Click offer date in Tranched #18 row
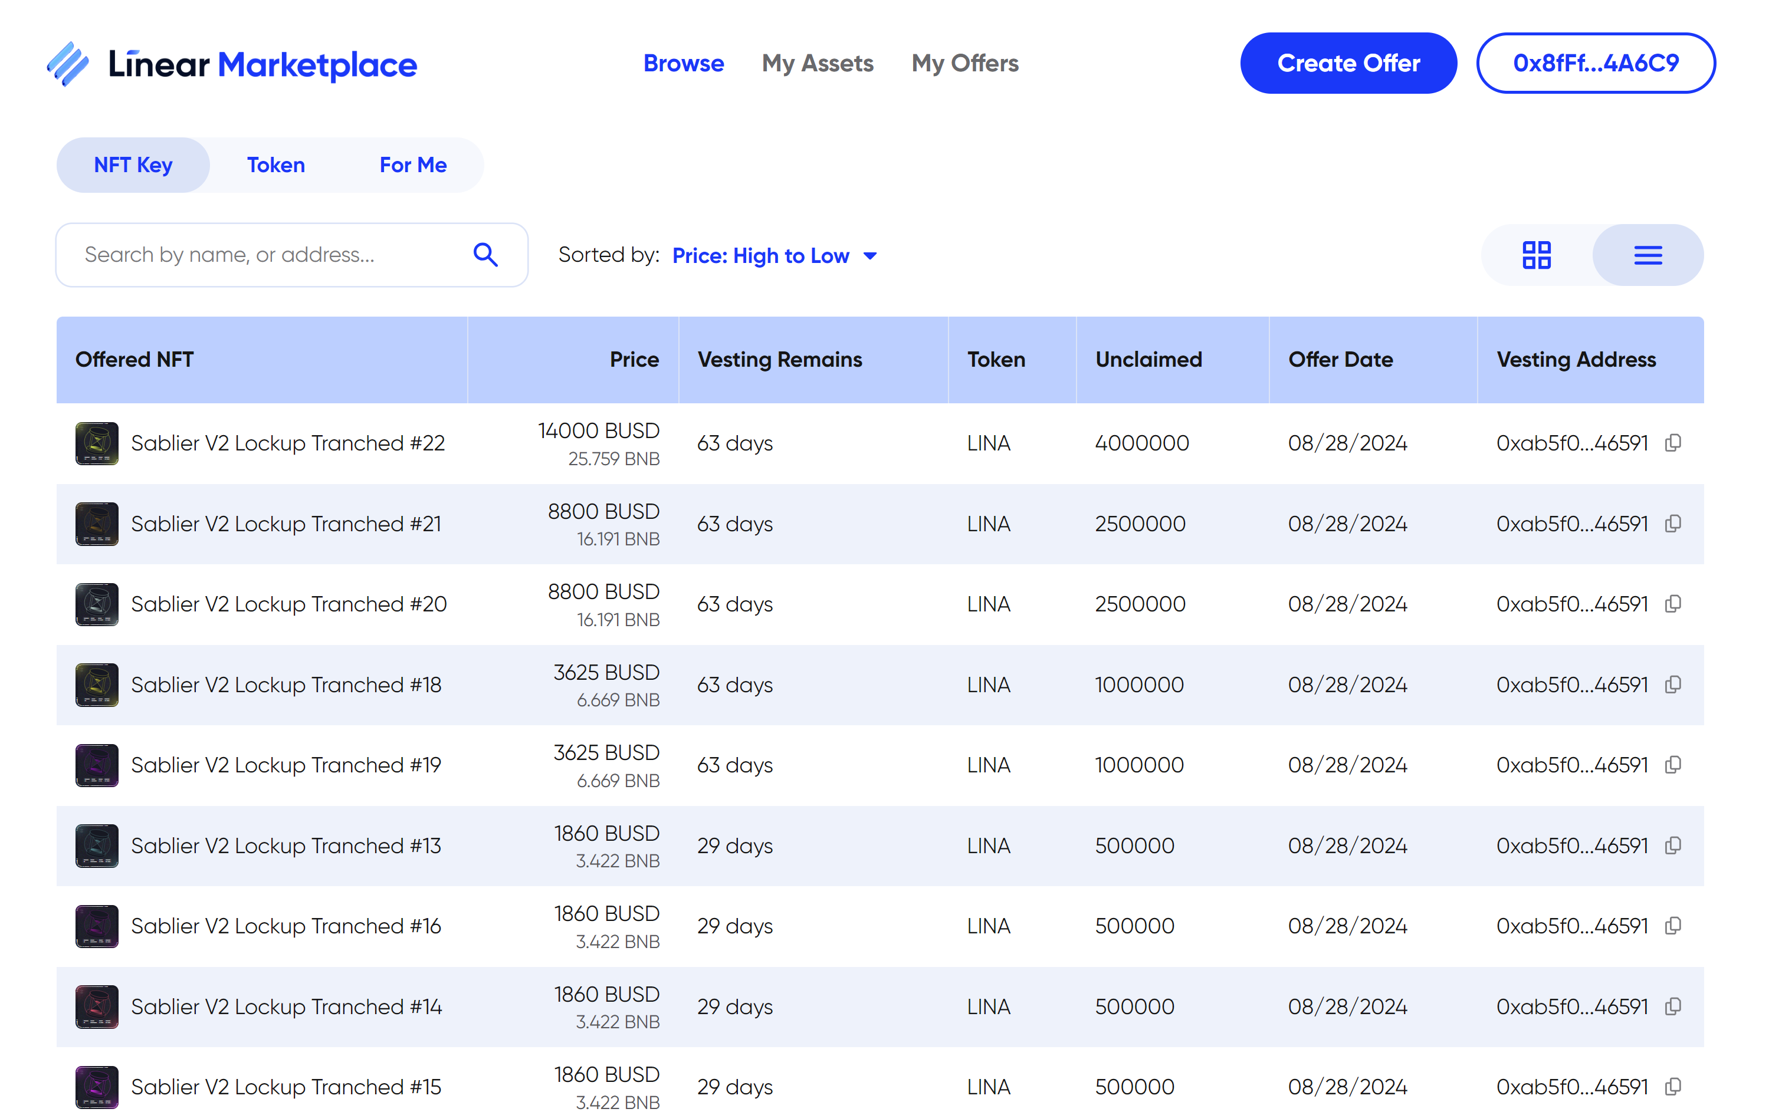This screenshot has width=1782, height=1112. [1347, 685]
